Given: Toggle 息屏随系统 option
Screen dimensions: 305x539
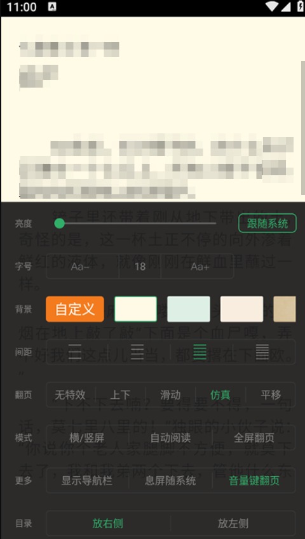Looking at the screenshot, I should 170,481.
